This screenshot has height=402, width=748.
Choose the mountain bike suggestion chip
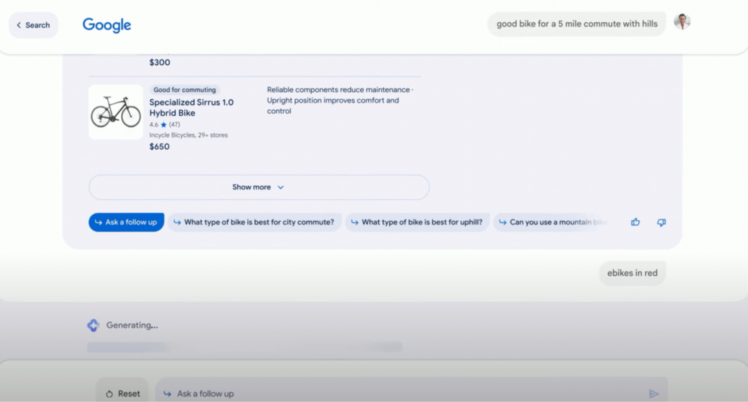552,222
